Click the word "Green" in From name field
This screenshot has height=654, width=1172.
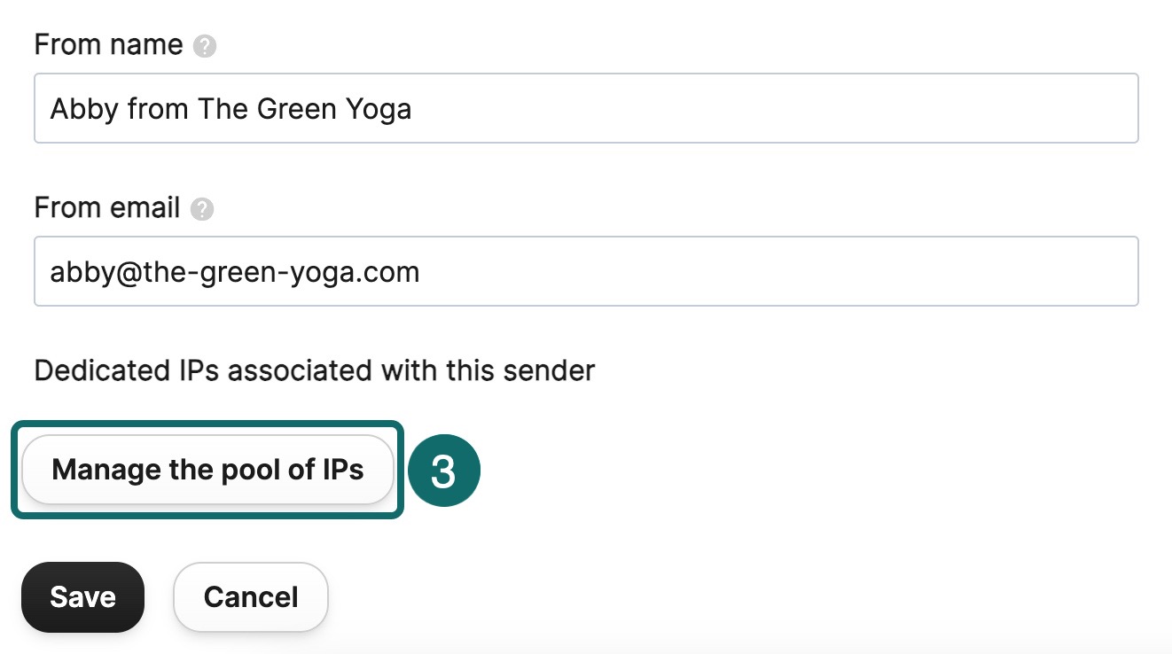295,109
